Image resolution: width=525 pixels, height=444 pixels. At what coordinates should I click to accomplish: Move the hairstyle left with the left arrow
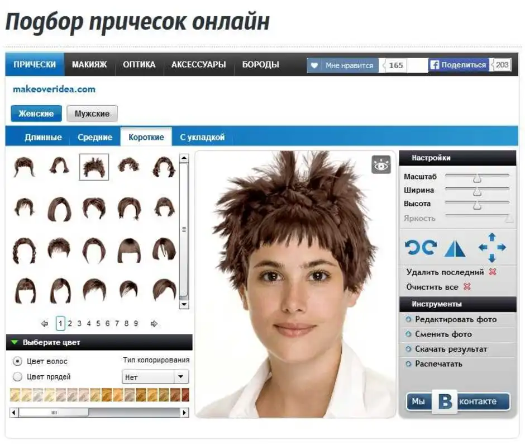pyautogui.click(x=483, y=248)
